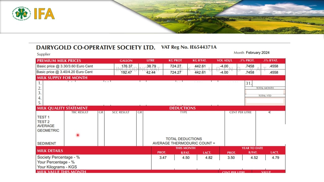Click the Milk Quality Statement header
This screenshot has height=182, width=324.
point(62,108)
